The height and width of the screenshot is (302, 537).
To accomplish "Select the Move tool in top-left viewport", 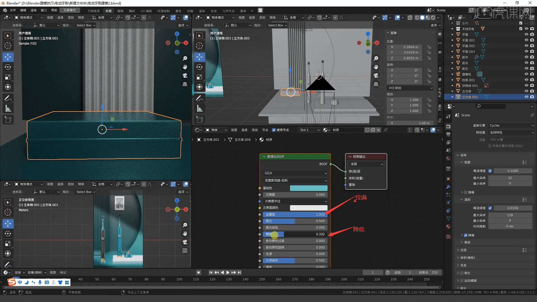I will (x=8, y=57).
